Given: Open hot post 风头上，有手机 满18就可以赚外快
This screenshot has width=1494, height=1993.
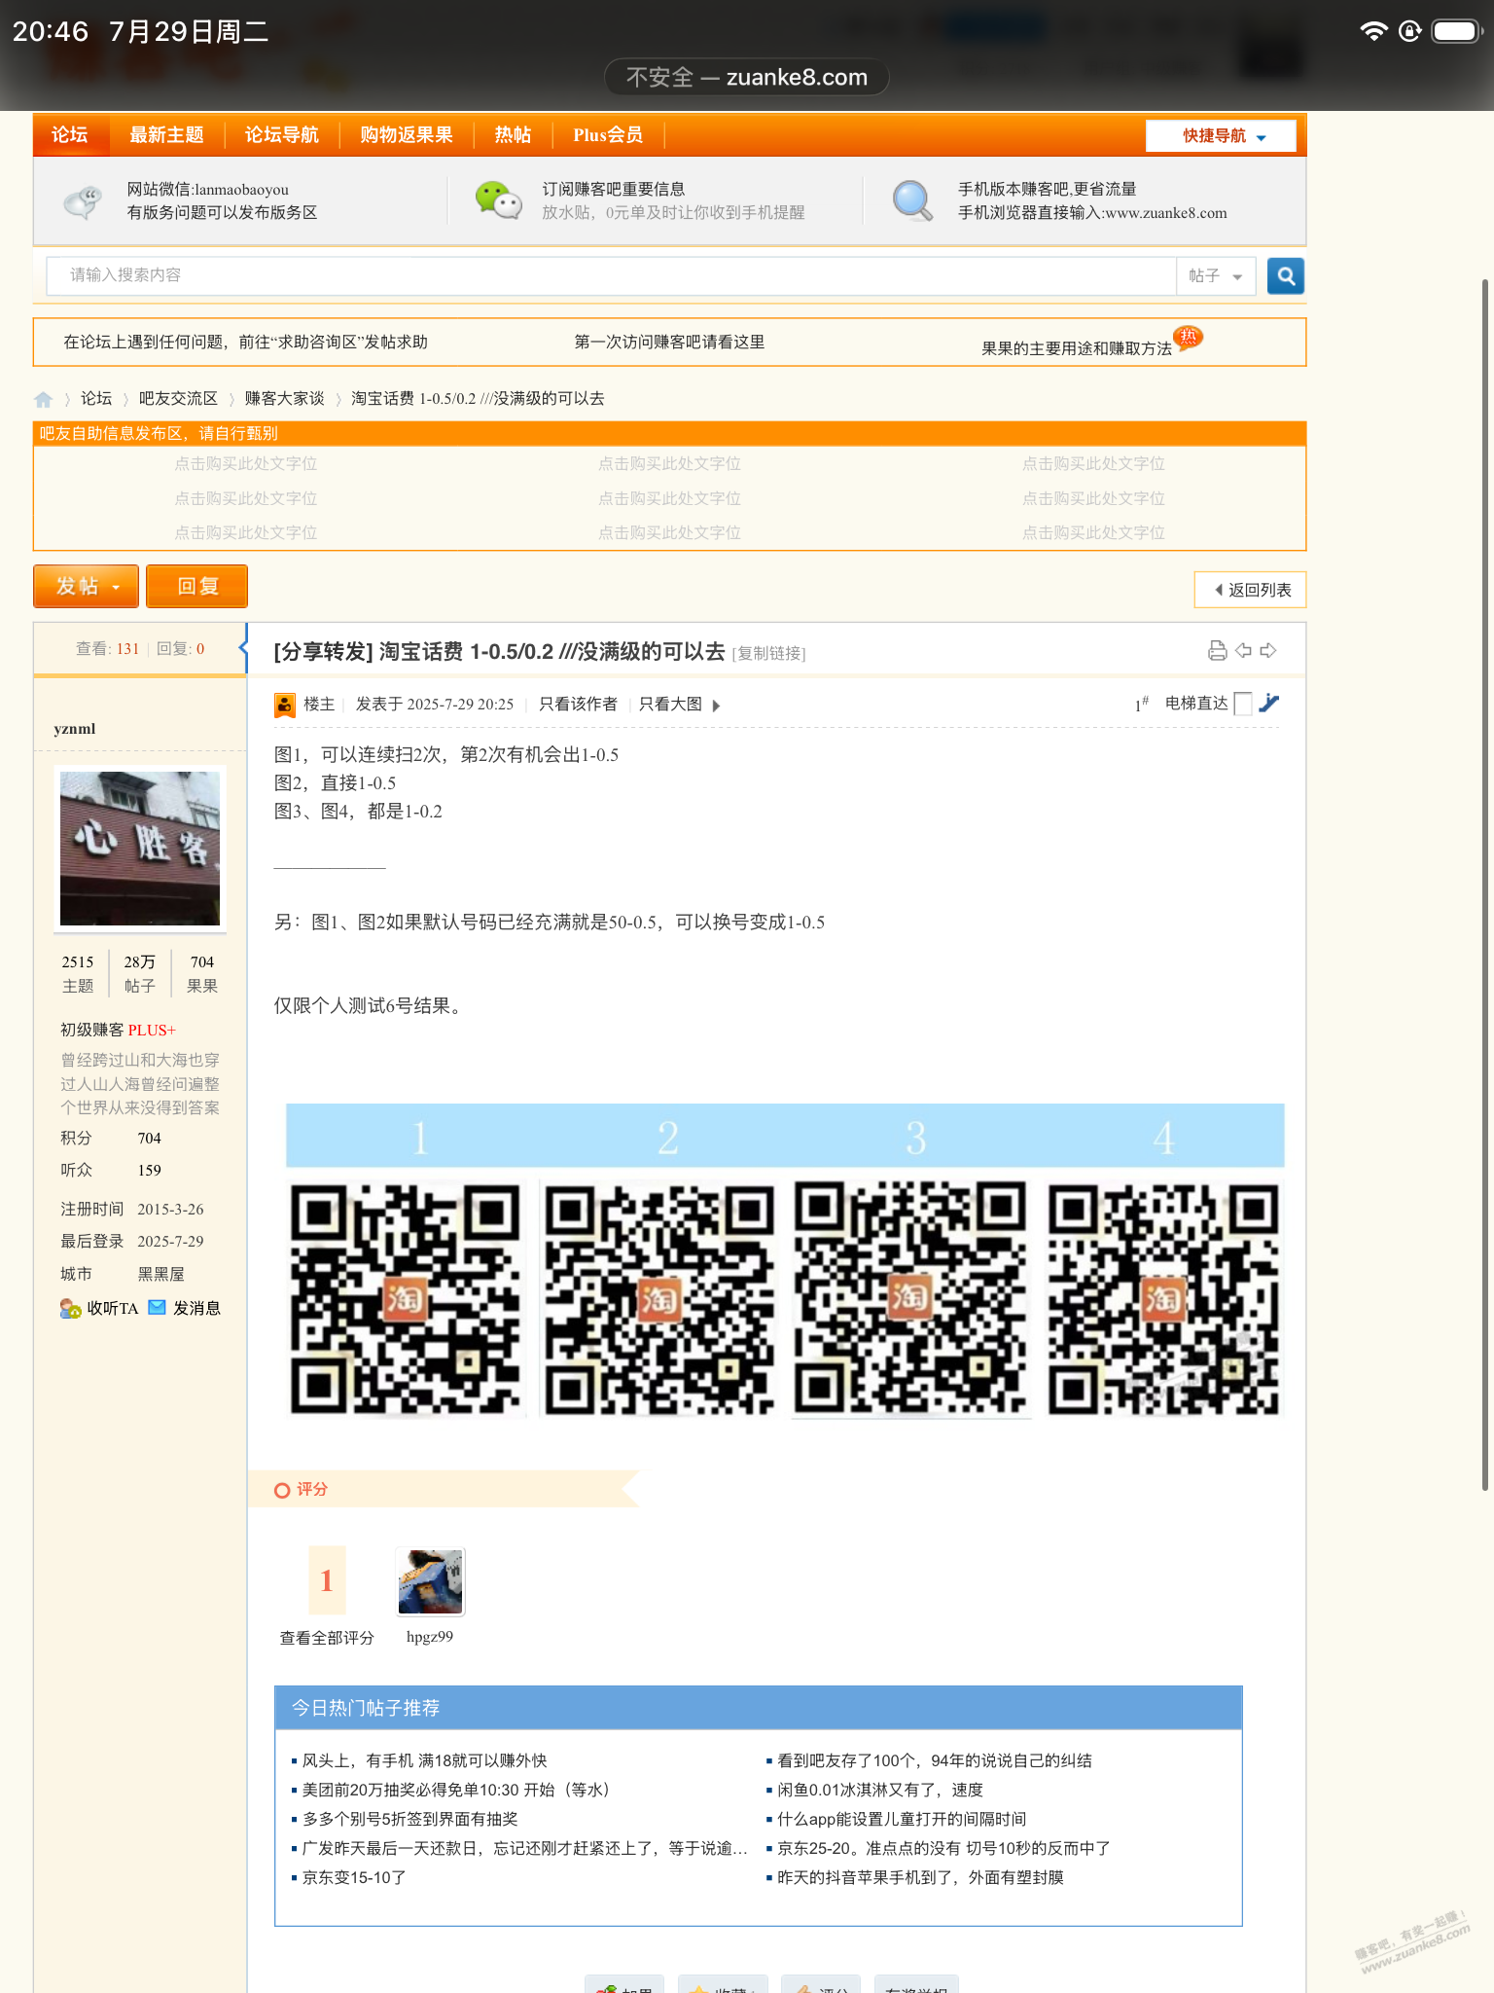Looking at the screenshot, I should (x=425, y=1760).
